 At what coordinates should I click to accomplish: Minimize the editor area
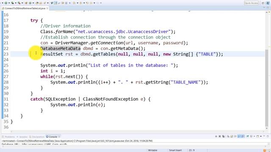264,8
